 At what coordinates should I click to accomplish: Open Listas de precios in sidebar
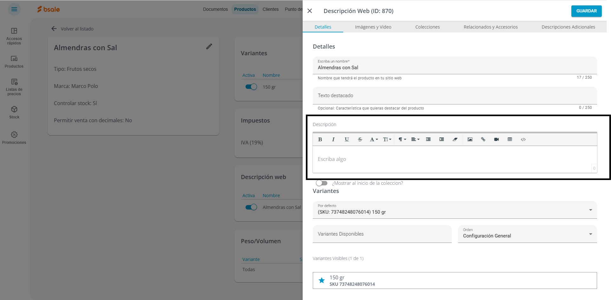[14, 87]
